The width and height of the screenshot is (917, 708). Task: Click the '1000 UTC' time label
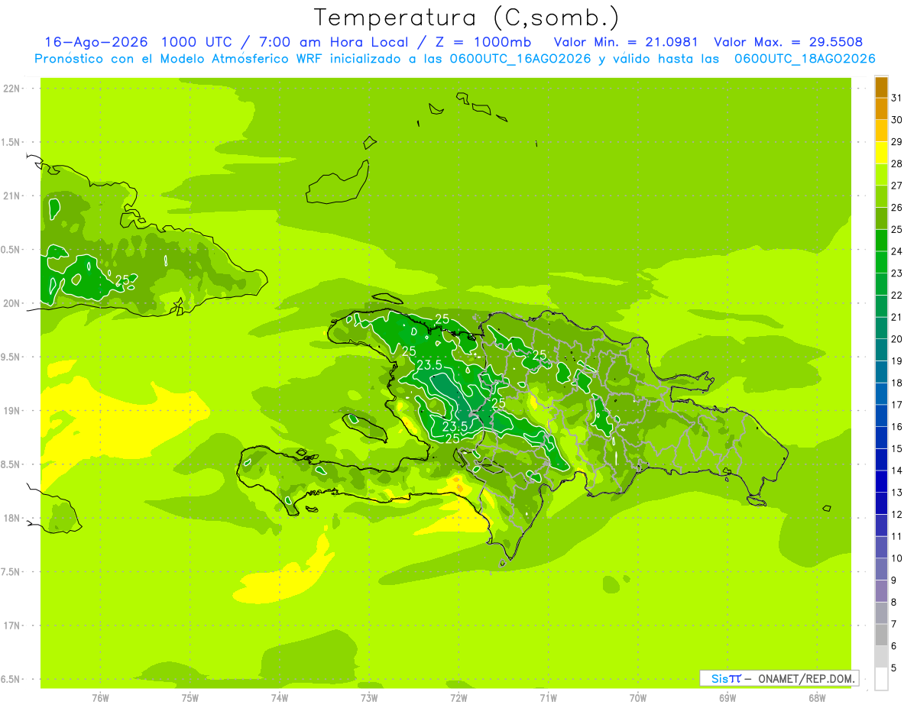click(x=198, y=42)
